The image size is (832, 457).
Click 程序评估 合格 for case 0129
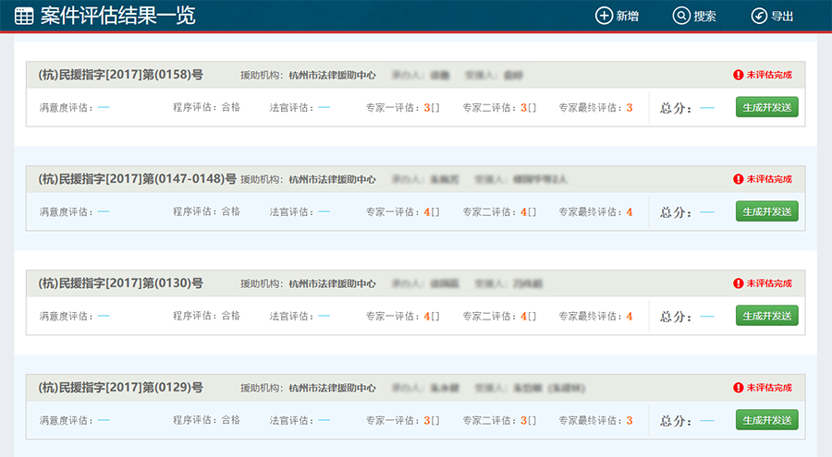231,420
